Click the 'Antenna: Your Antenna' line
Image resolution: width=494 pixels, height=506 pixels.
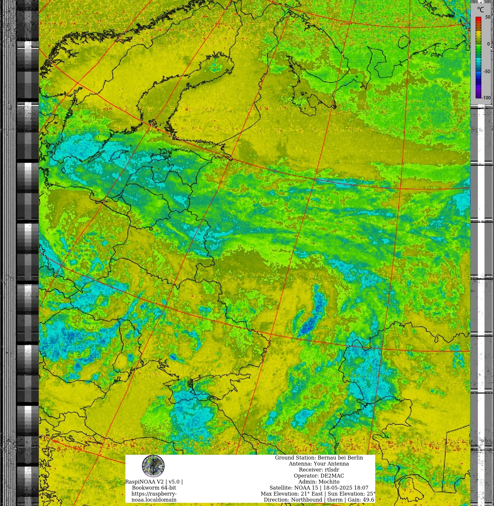[319, 464]
